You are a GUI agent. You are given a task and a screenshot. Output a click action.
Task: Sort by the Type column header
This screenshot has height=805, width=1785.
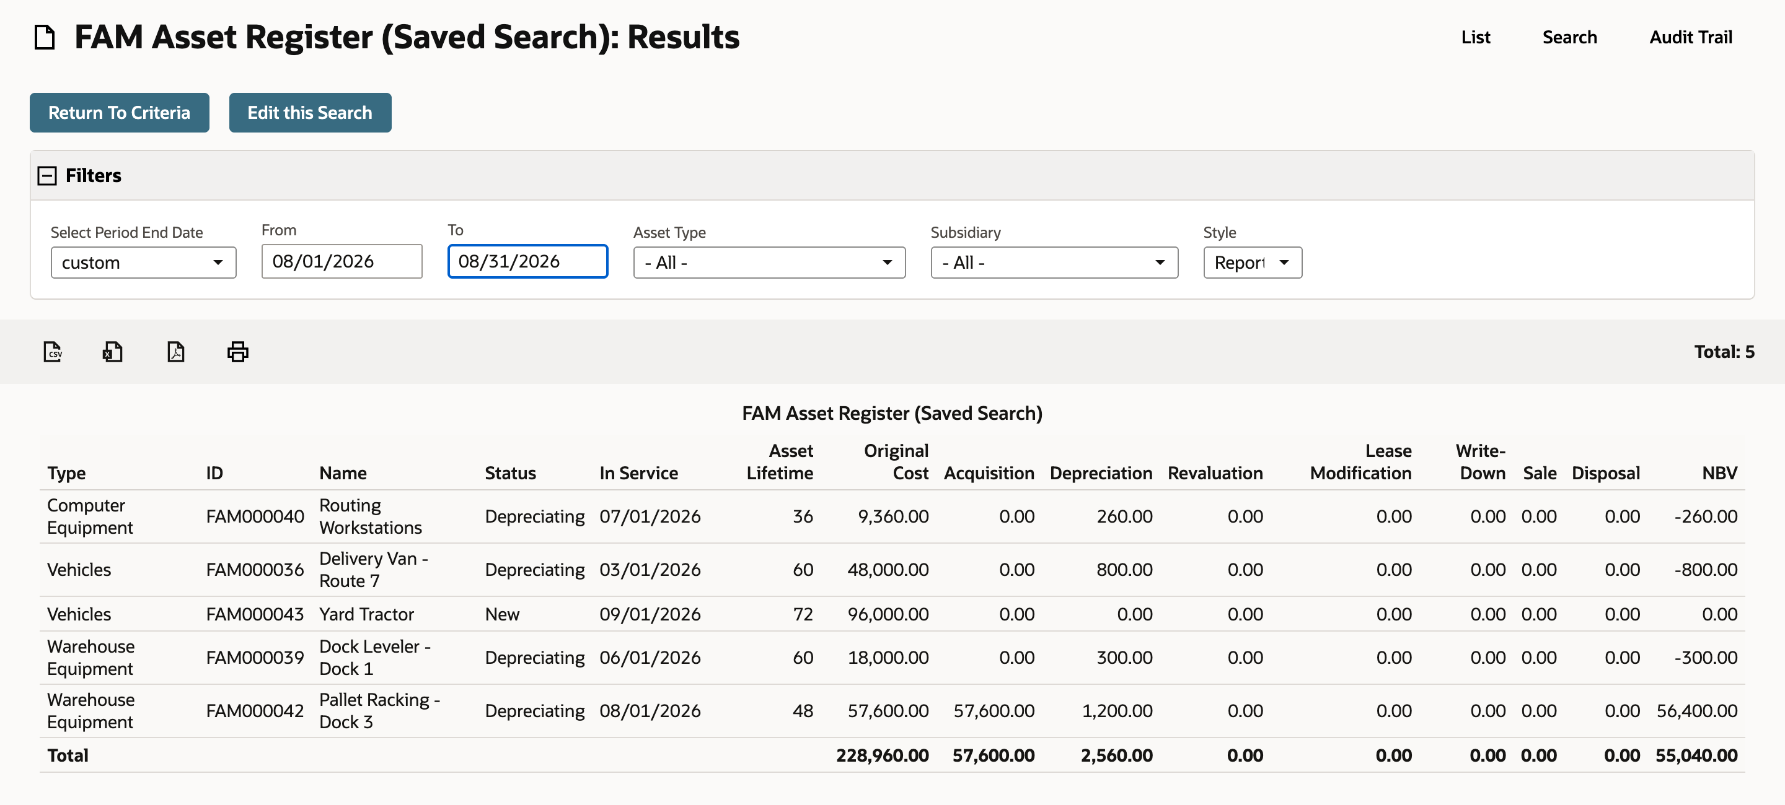pyautogui.click(x=66, y=472)
